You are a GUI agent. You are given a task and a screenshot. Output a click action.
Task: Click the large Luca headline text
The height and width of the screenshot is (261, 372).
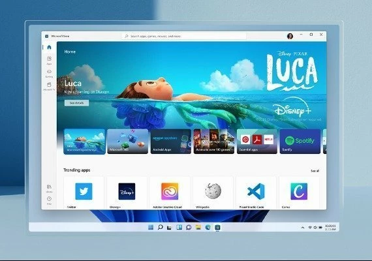click(x=73, y=84)
